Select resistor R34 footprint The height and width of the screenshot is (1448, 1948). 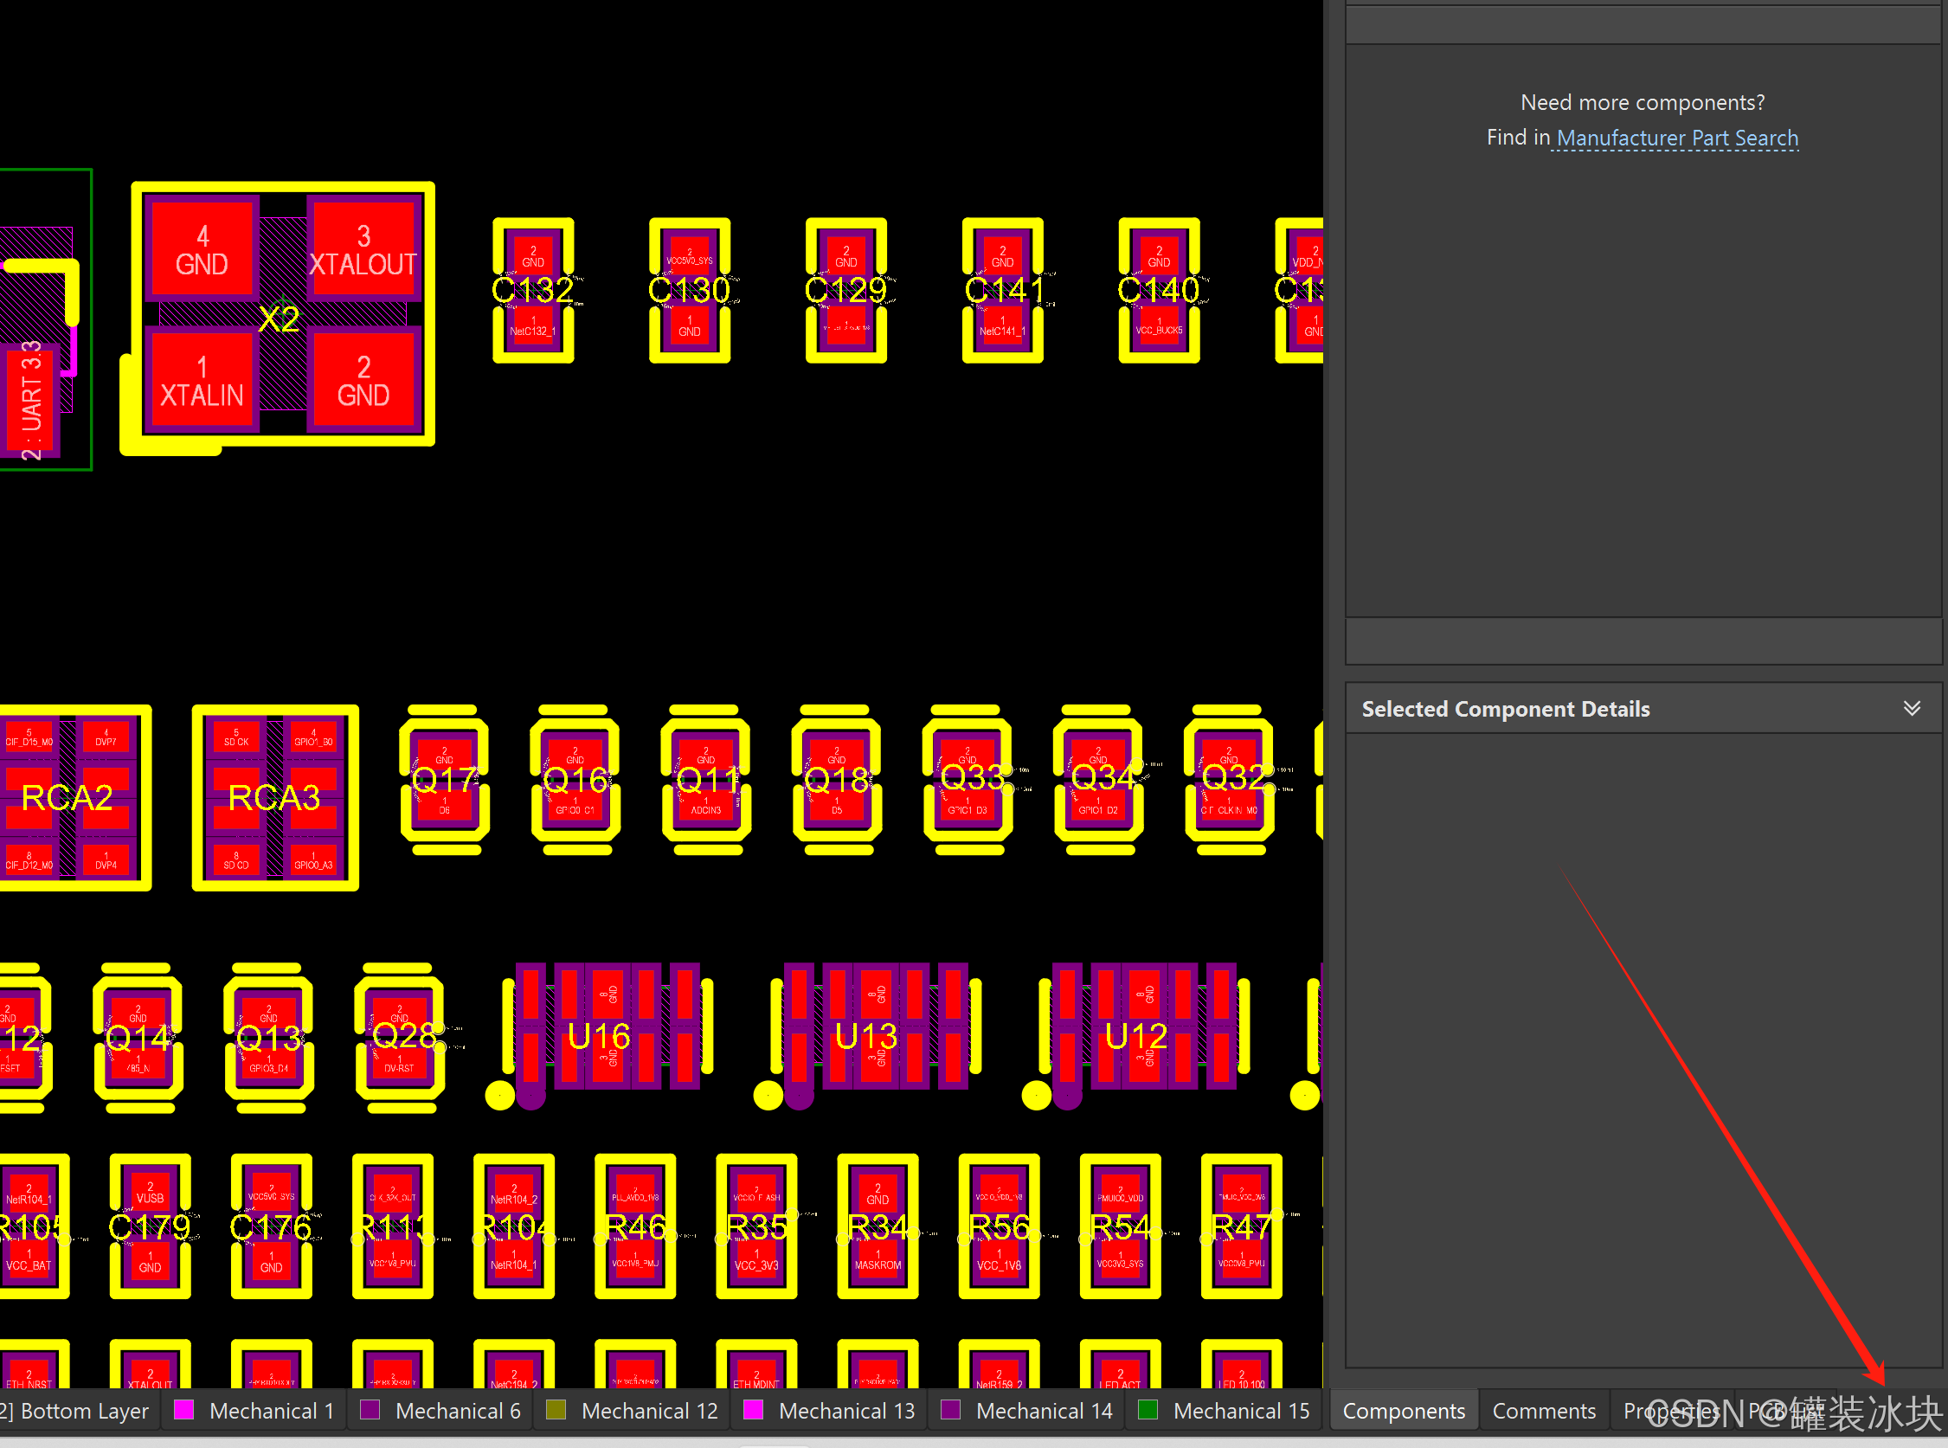tap(878, 1226)
